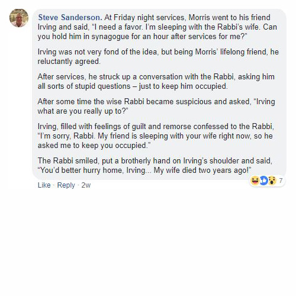Image resolution: width=296 pixels, height=296 pixels.
Task: Open the 2w timestamp permalink
Action: (x=86, y=185)
